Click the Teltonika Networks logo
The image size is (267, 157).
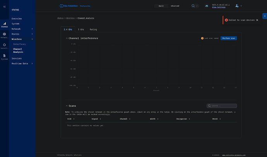click(75, 6)
